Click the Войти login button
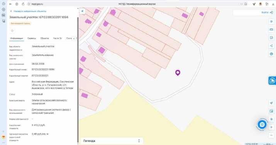The height and width of the screenshot is (145, 276). (267, 12)
